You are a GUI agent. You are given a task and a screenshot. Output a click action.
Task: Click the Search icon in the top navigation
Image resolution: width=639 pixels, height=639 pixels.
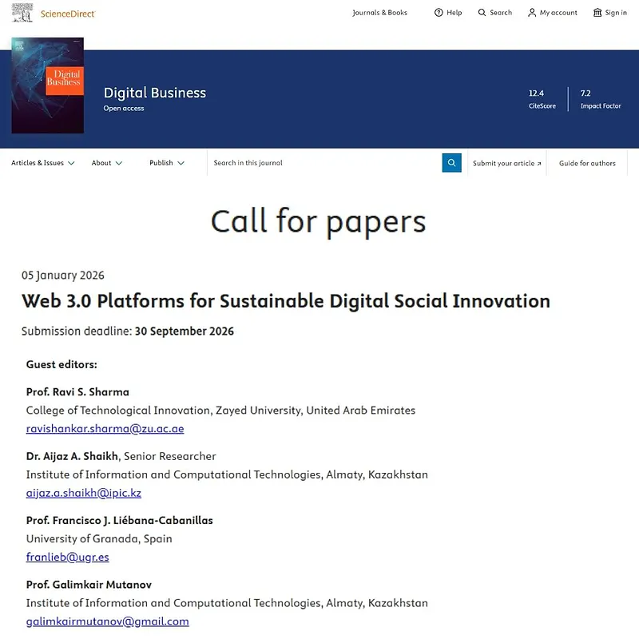pos(495,13)
